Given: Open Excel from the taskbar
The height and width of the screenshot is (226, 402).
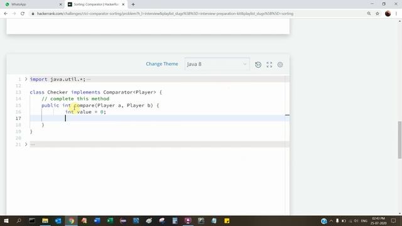Looking at the screenshot, I should pyautogui.click(x=111, y=220).
